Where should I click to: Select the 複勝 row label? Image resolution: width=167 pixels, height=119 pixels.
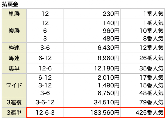(x=14, y=31)
